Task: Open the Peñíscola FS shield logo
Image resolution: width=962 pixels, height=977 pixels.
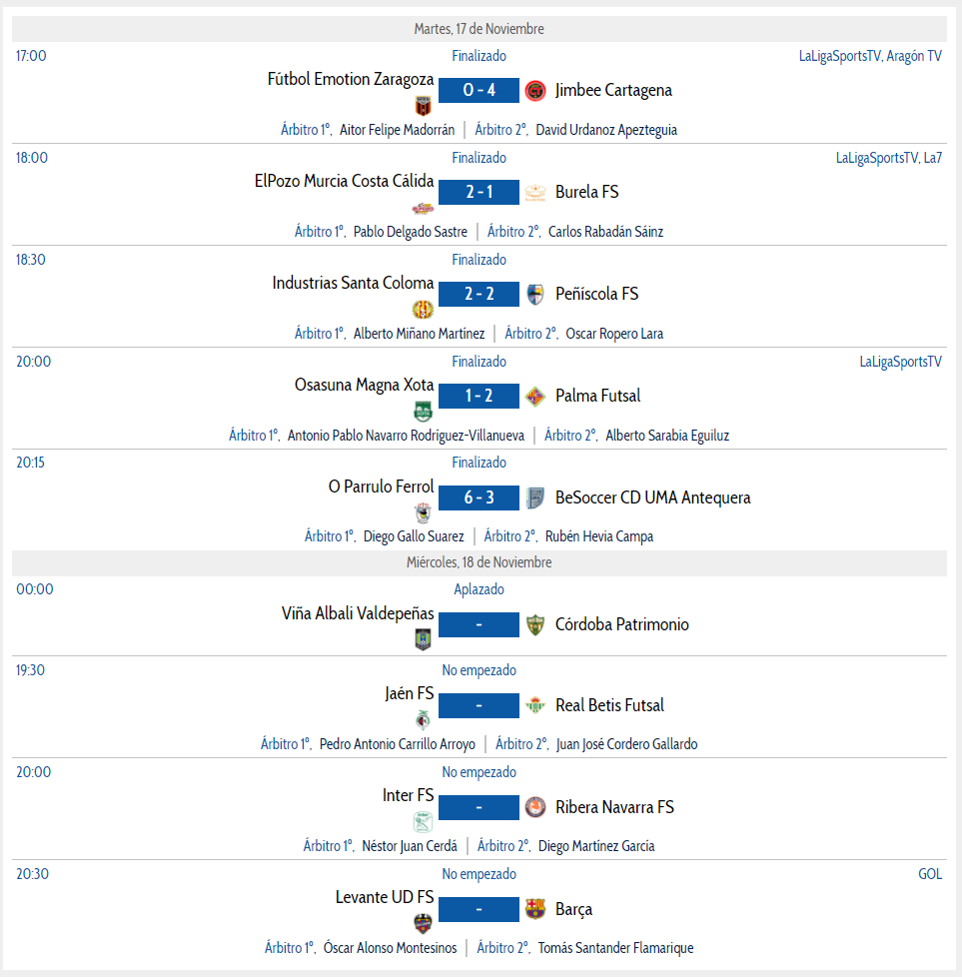Action: [535, 294]
